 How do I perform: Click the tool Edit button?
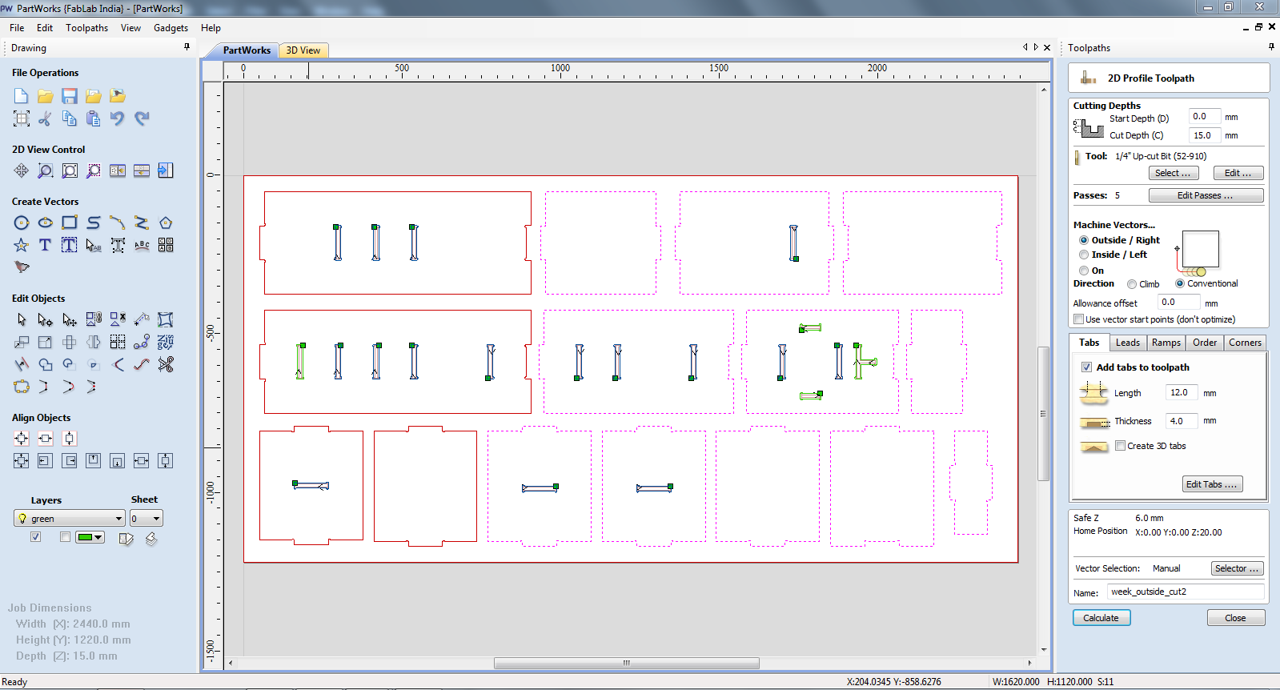pyautogui.click(x=1238, y=173)
